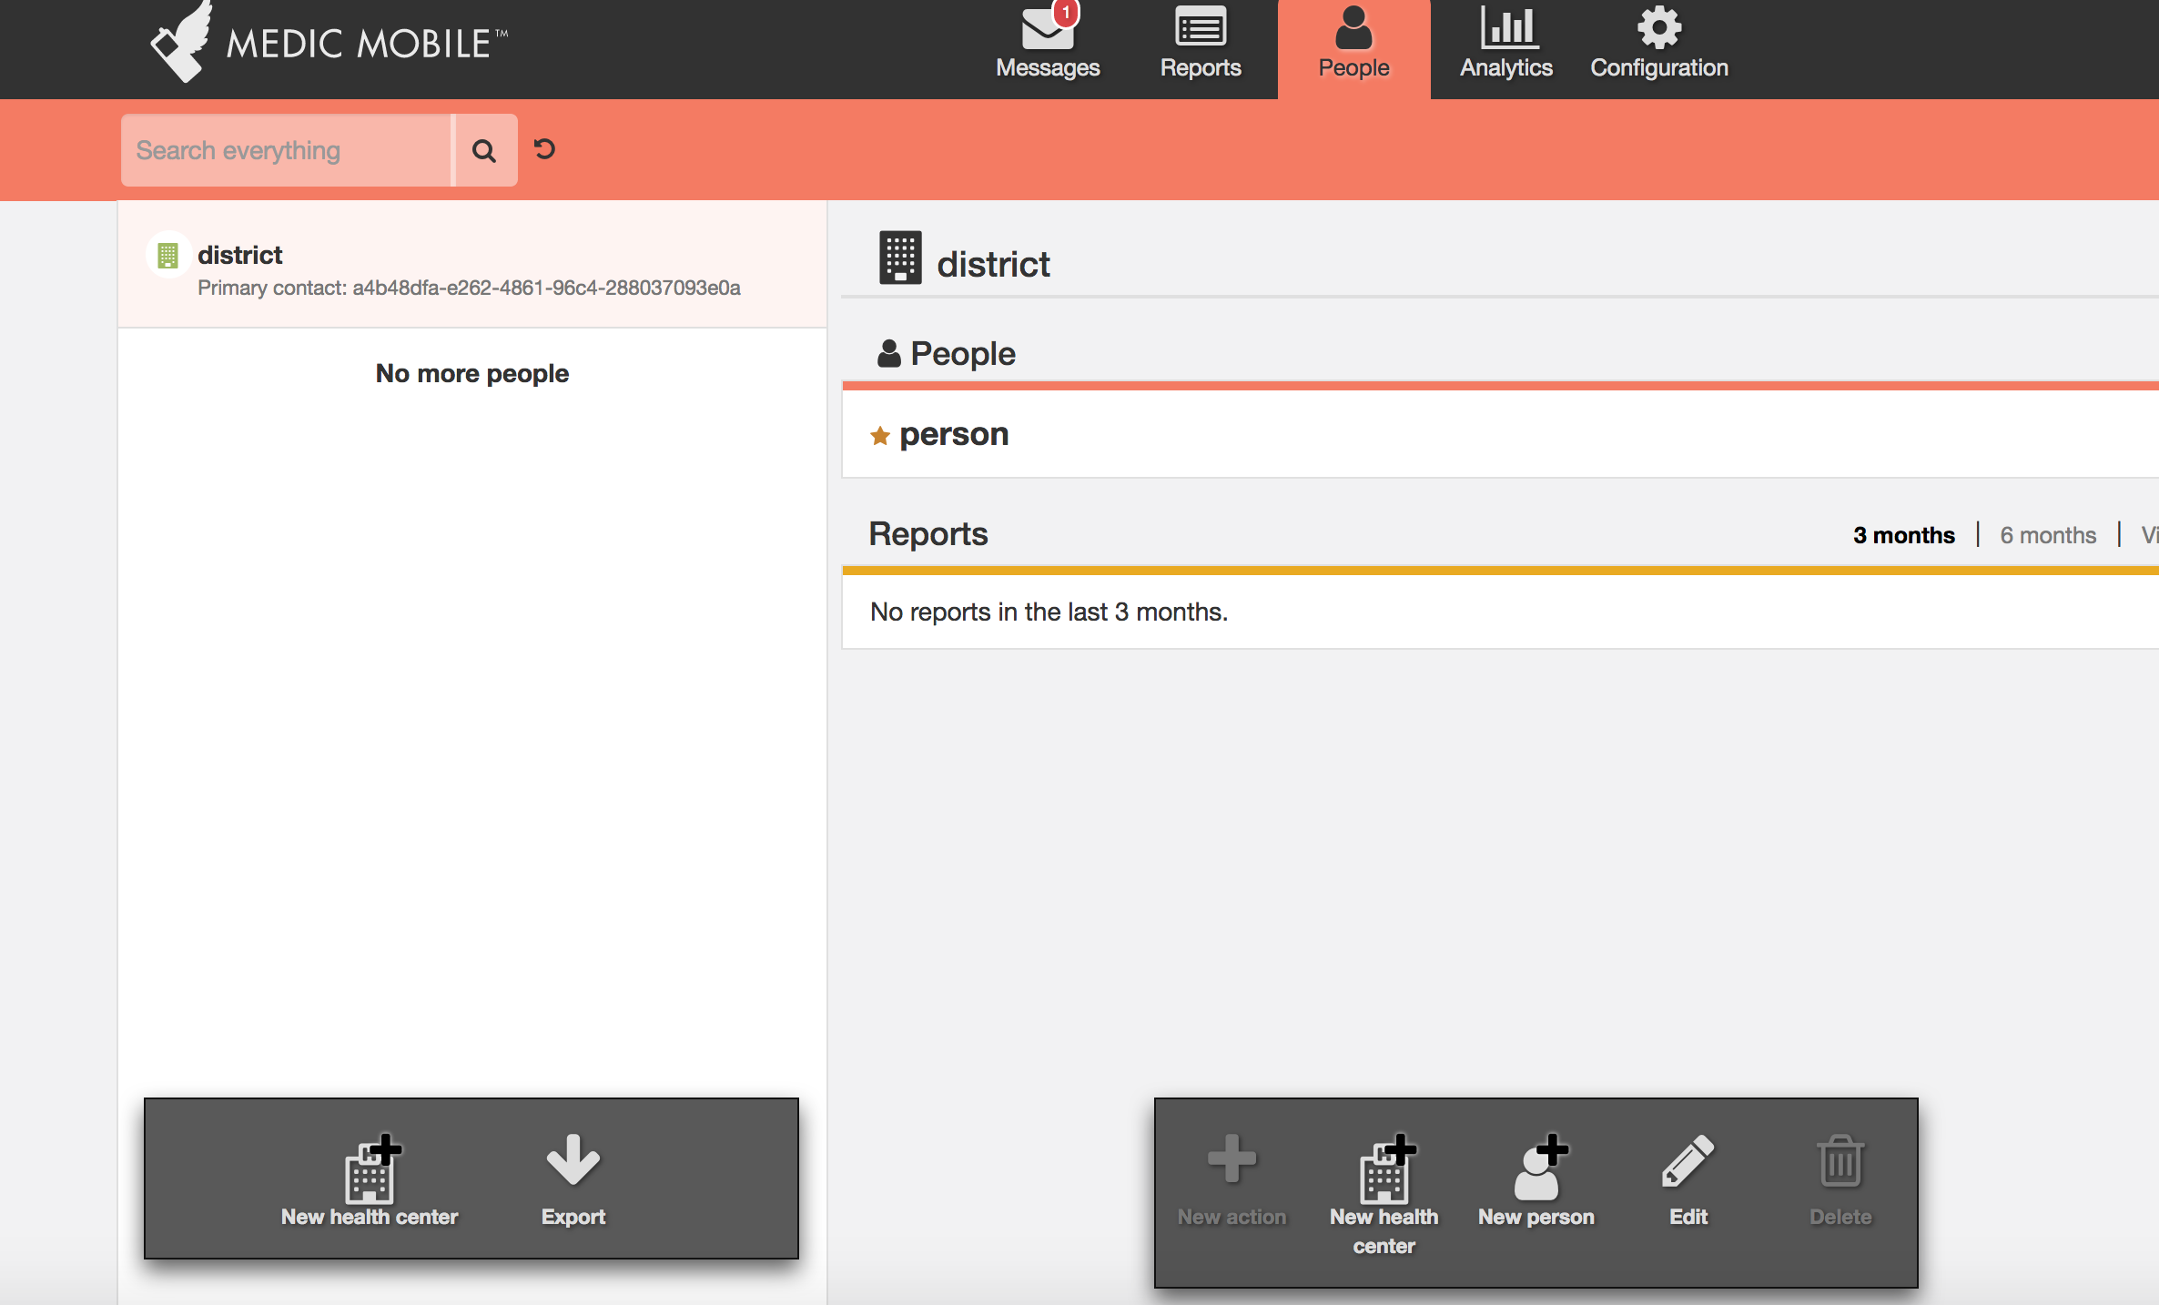This screenshot has width=2159, height=1305.
Task: Click the green district building icon
Action: (167, 256)
